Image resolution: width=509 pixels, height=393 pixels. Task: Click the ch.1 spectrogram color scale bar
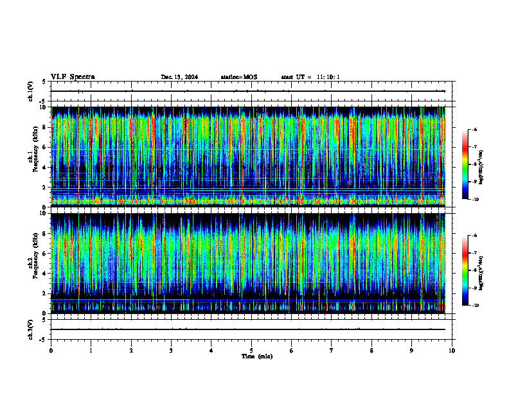(465, 164)
